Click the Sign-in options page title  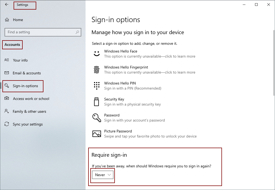116,20
